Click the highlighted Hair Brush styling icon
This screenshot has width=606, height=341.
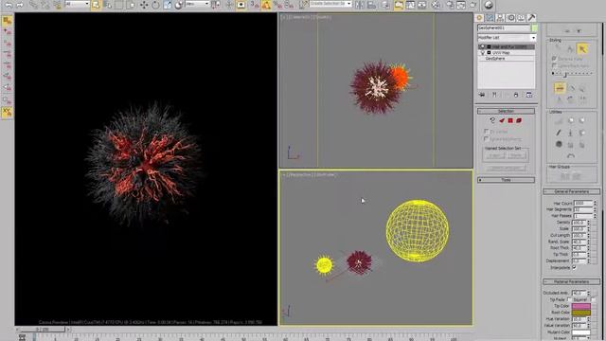[560, 88]
